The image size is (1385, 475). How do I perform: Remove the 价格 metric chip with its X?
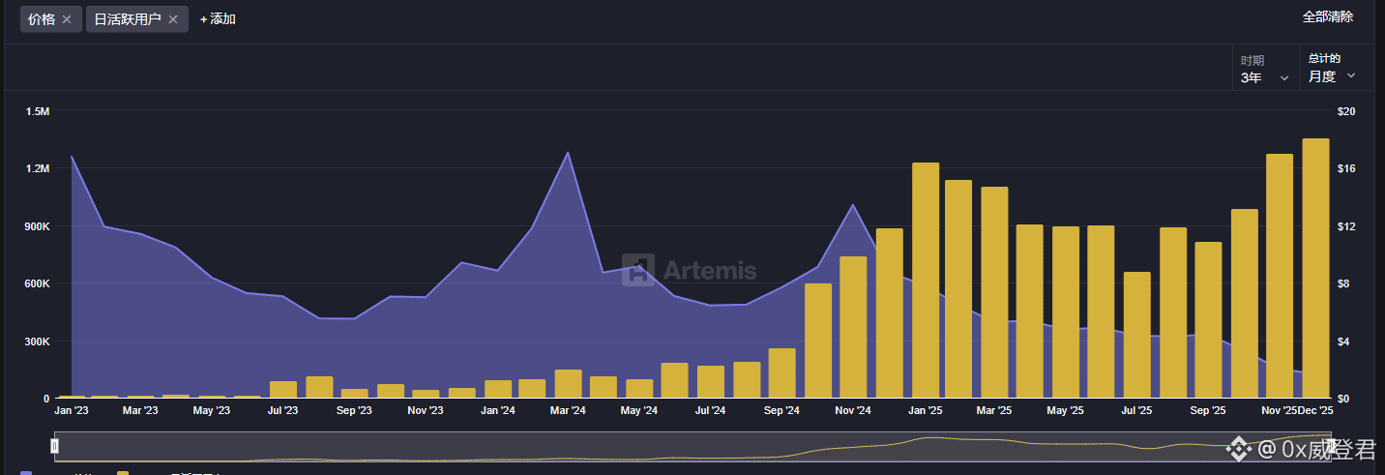point(67,19)
